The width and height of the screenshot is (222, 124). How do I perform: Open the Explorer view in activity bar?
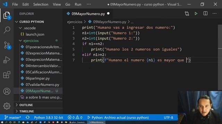7,15
